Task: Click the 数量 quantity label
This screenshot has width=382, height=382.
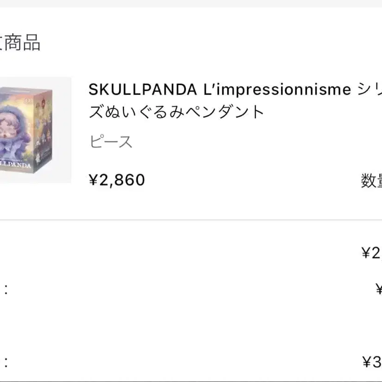Action: [372, 181]
